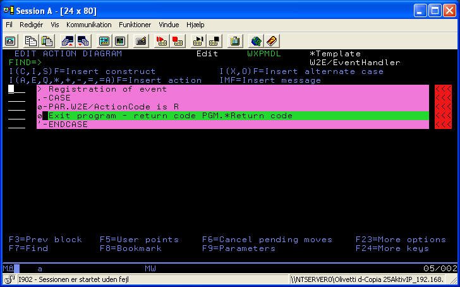Image resolution: width=460 pixels, height=287 pixels.
Task: Open the Kommunikation menu
Action: [88, 25]
